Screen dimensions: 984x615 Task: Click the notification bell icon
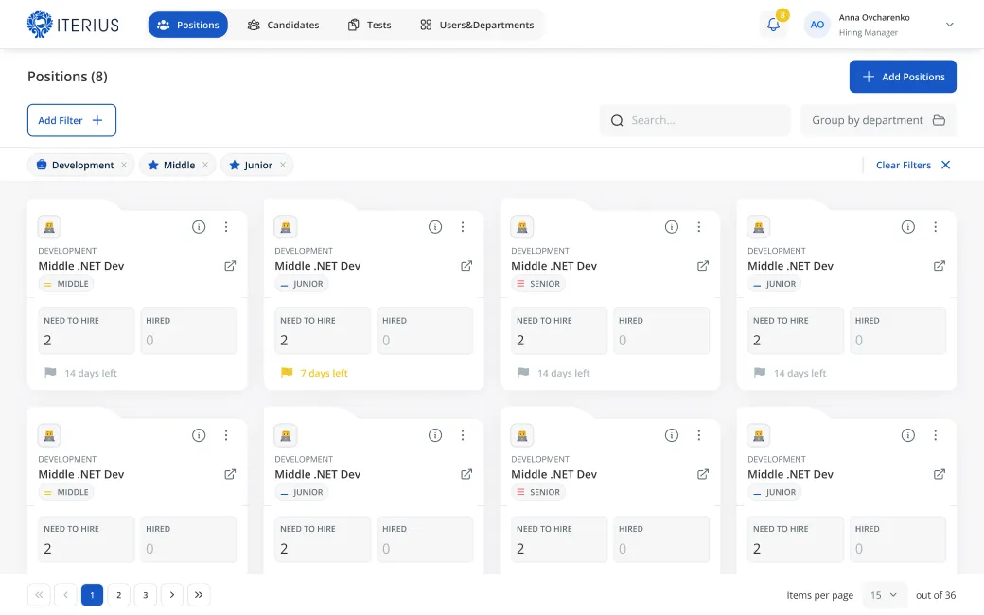[773, 26]
